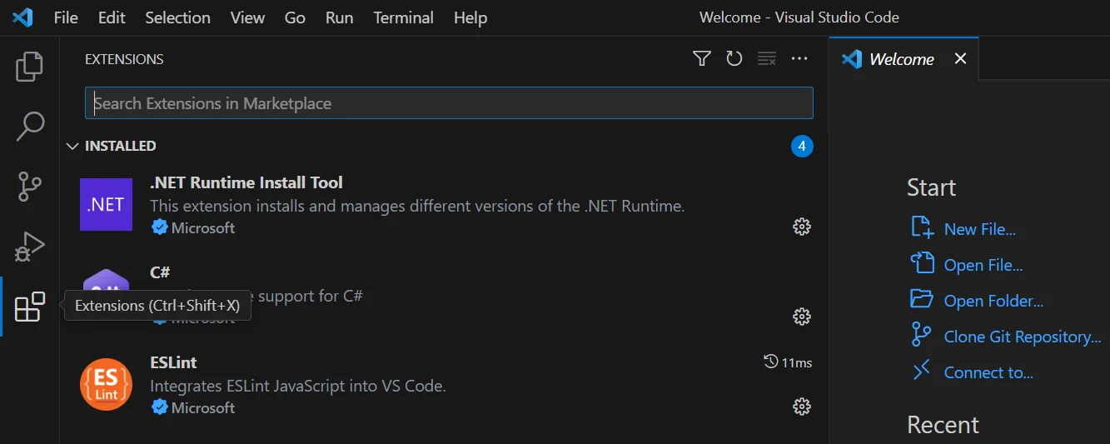Click the VS Code logo in title bar
Image resolution: width=1110 pixels, height=444 pixels.
(22, 17)
